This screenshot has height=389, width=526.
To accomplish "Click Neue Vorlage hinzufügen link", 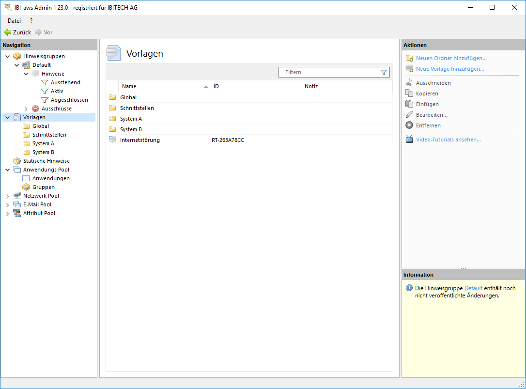I will [450, 69].
